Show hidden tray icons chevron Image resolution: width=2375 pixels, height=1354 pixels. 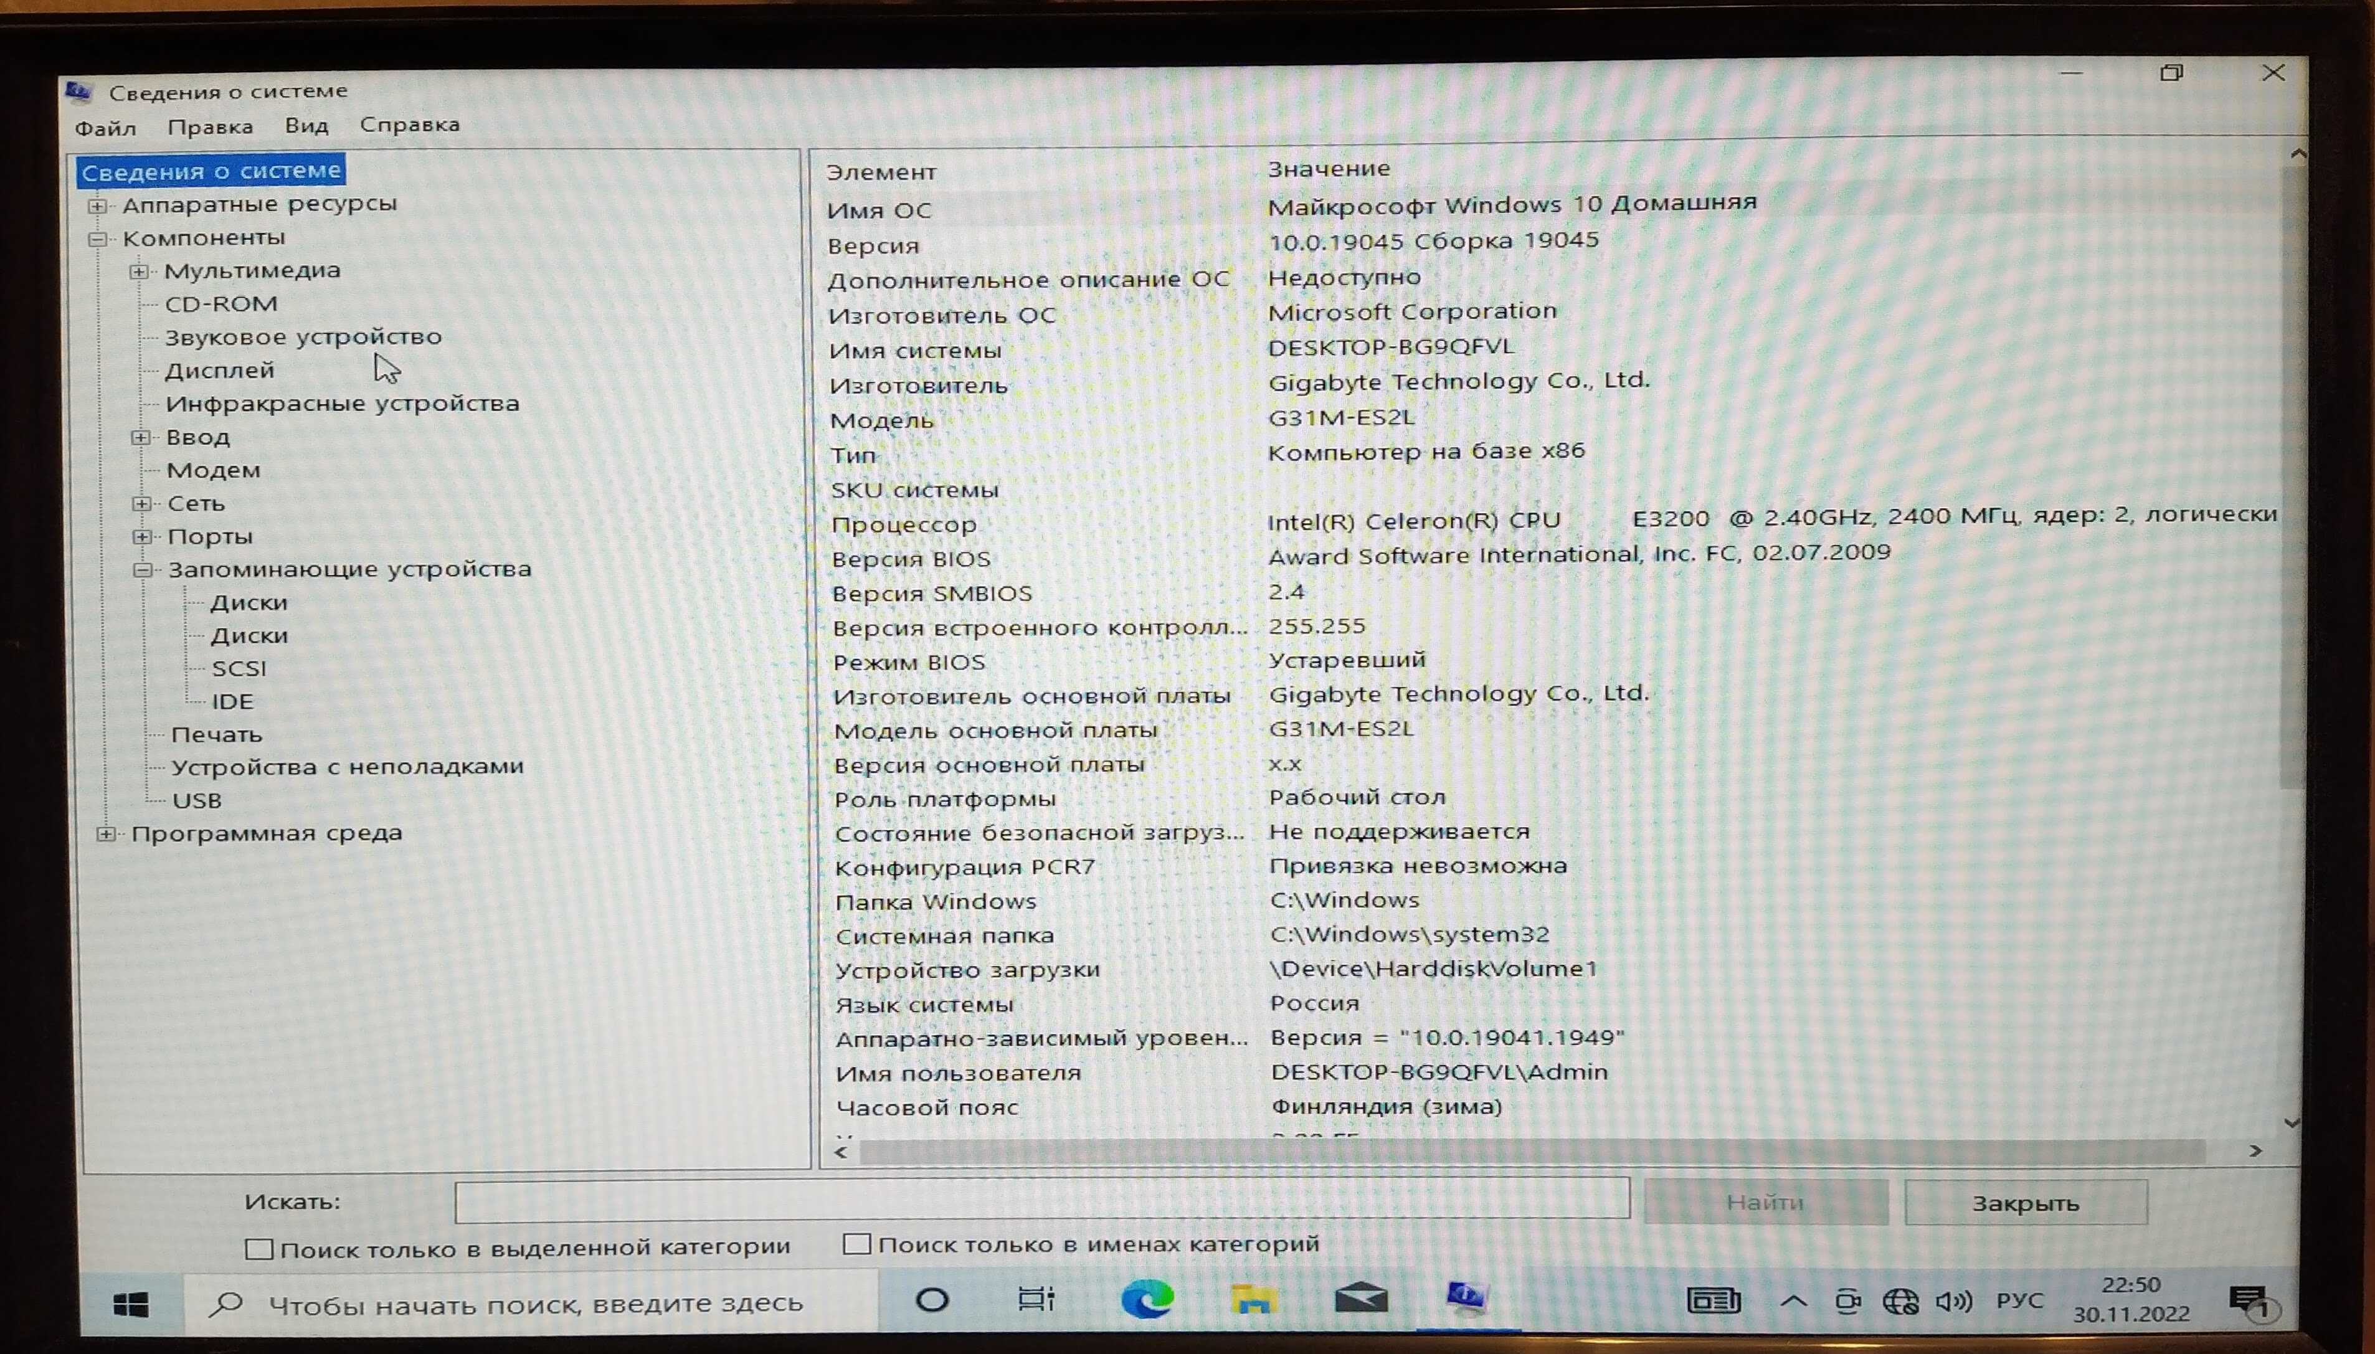coord(1794,1301)
